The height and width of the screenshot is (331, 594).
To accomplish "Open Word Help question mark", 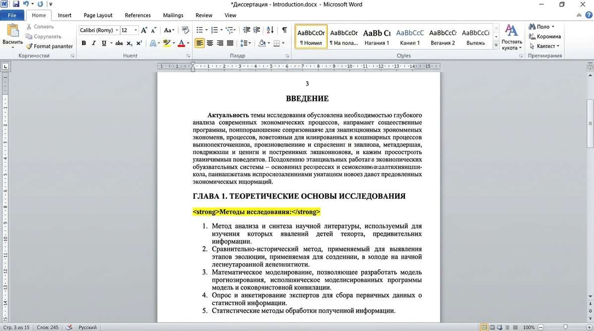I will 589,15.
